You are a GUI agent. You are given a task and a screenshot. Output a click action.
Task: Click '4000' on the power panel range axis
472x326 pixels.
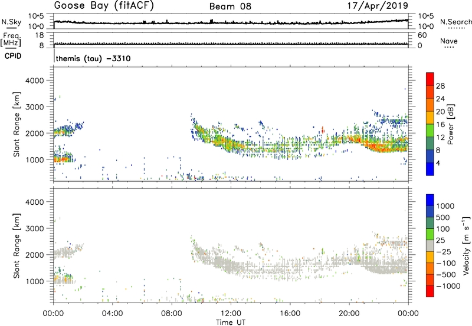35,81
